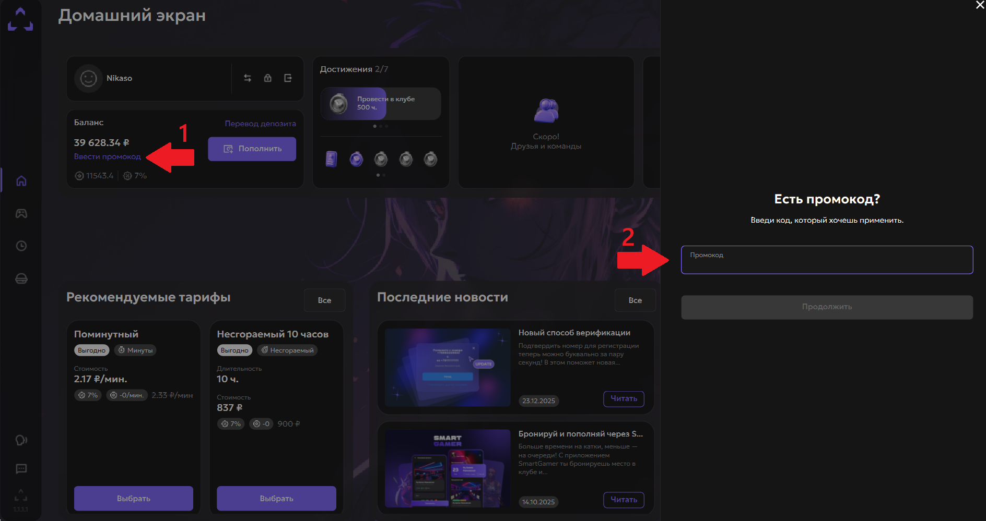Viewport: 986px width, 521px height.
Task: Click the Пополнить button
Action: (x=252, y=149)
